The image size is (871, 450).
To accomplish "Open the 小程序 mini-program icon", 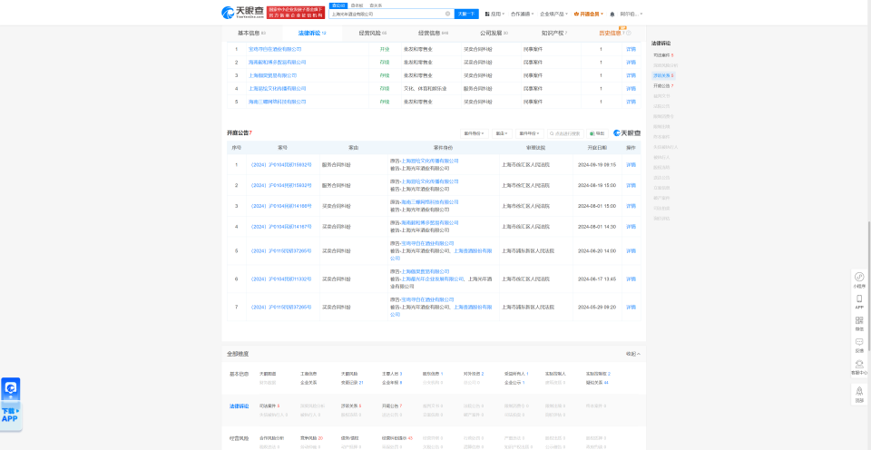I will click(859, 279).
